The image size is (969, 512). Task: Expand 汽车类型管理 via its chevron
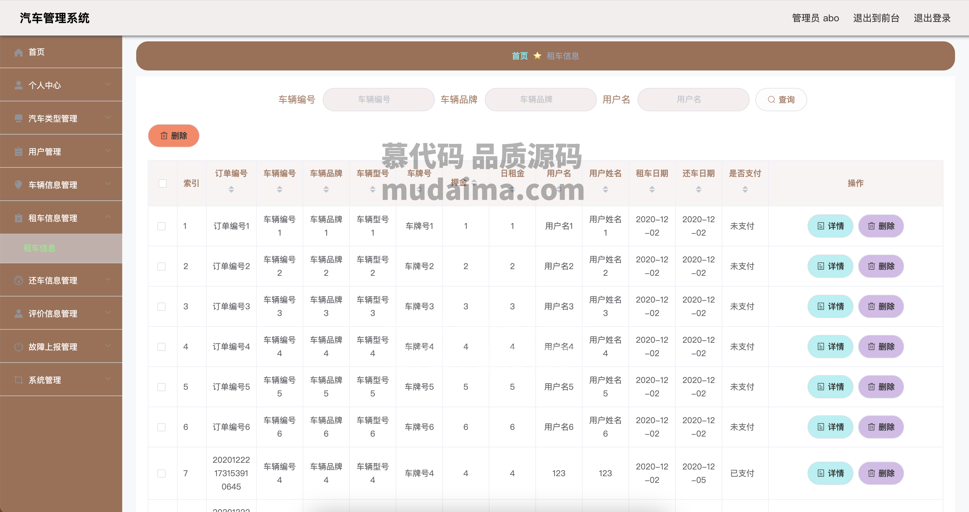click(x=108, y=117)
